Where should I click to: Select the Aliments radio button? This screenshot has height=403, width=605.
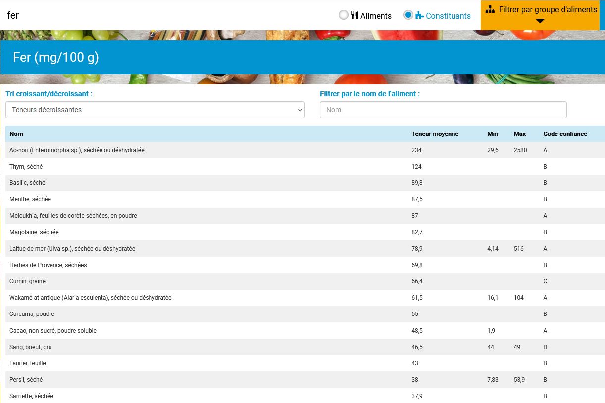tap(344, 15)
